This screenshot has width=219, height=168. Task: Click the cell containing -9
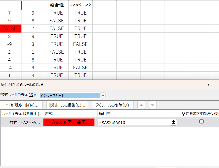coord(11,44)
